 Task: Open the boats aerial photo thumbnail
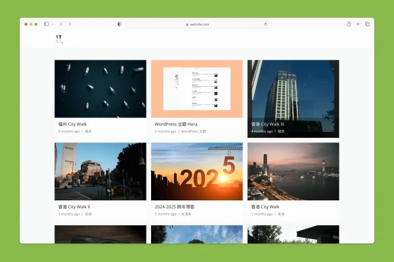pos(100,89)
